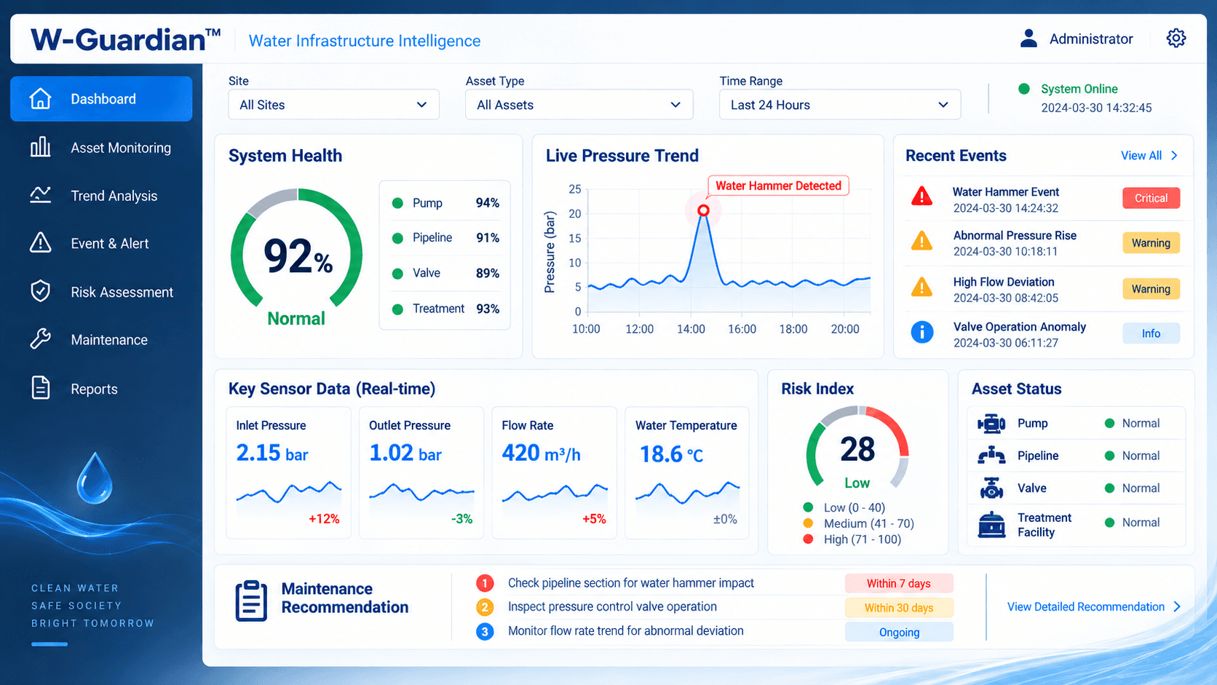Click the Trend Analysis line chart icon
Viewport: 1217px width, 685px height.
pyautogui.click(x=41, y=195)
